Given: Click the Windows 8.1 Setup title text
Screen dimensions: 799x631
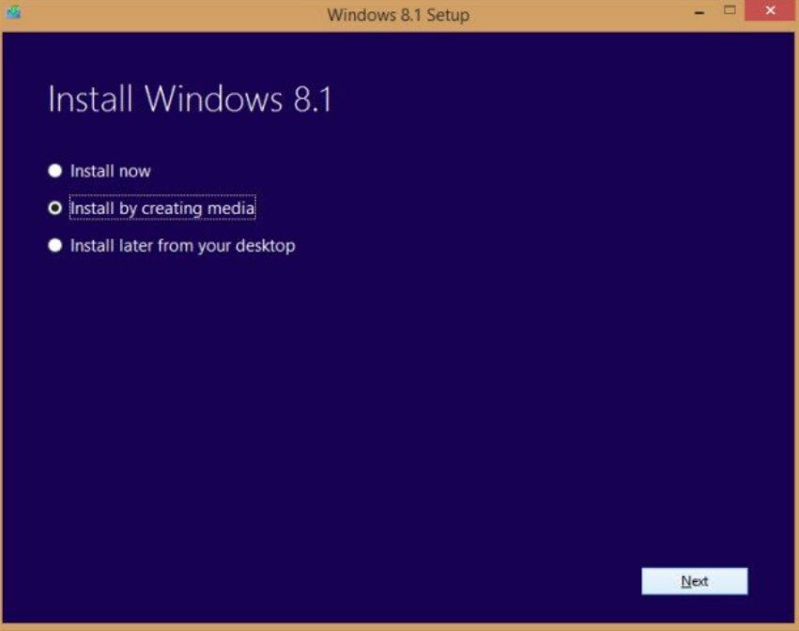Looking at the screenshot, I should 398,15.
